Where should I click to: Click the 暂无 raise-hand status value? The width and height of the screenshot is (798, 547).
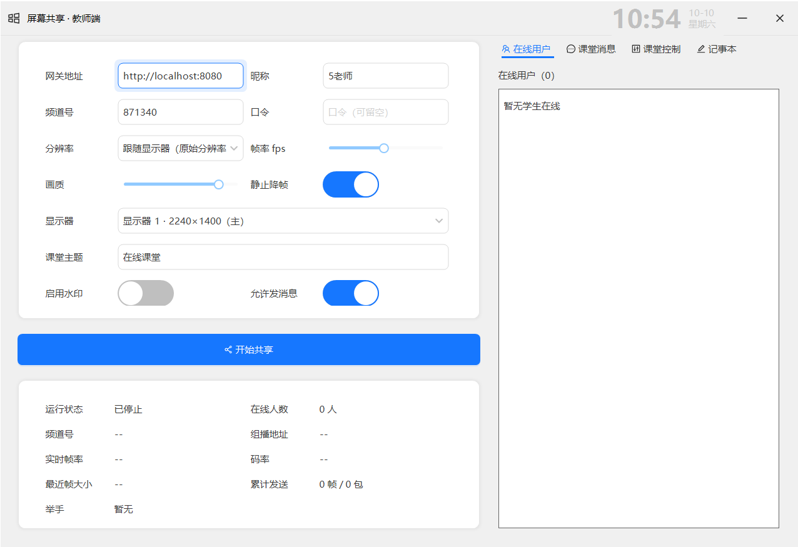click(x=124, y=509)
